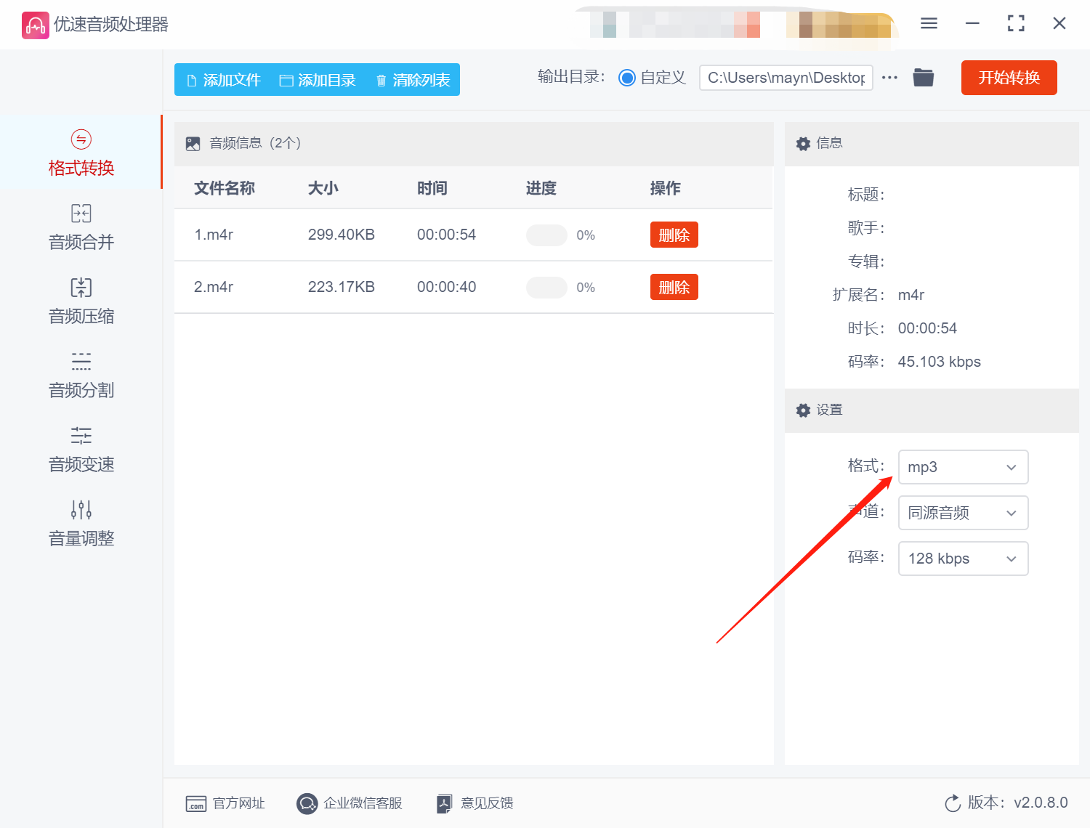Click the output directory path input field

[x=785, y=78]
